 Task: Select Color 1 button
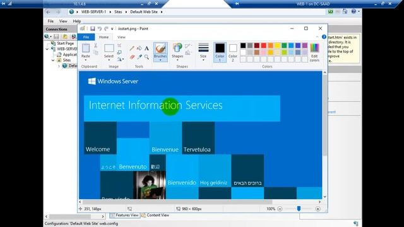pyautogui.click(x=220, y=52)
